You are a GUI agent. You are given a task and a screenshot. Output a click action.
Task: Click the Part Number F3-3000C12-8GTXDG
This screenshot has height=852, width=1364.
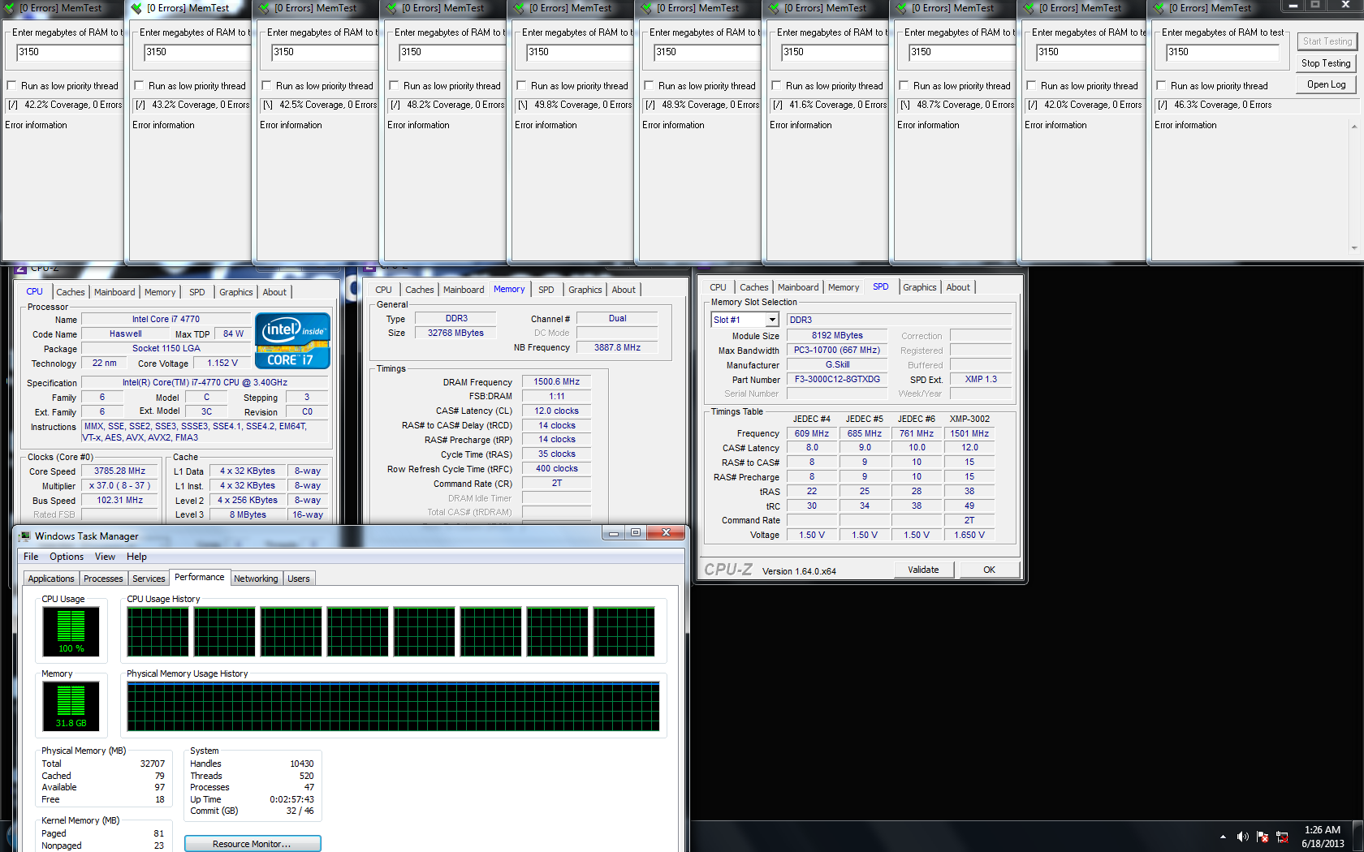click(x=837, y=379)
